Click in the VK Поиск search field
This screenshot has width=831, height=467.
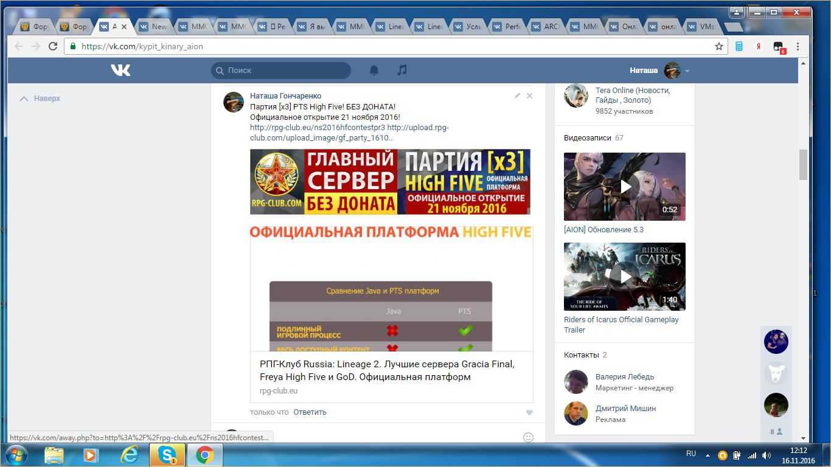[281, 71]
